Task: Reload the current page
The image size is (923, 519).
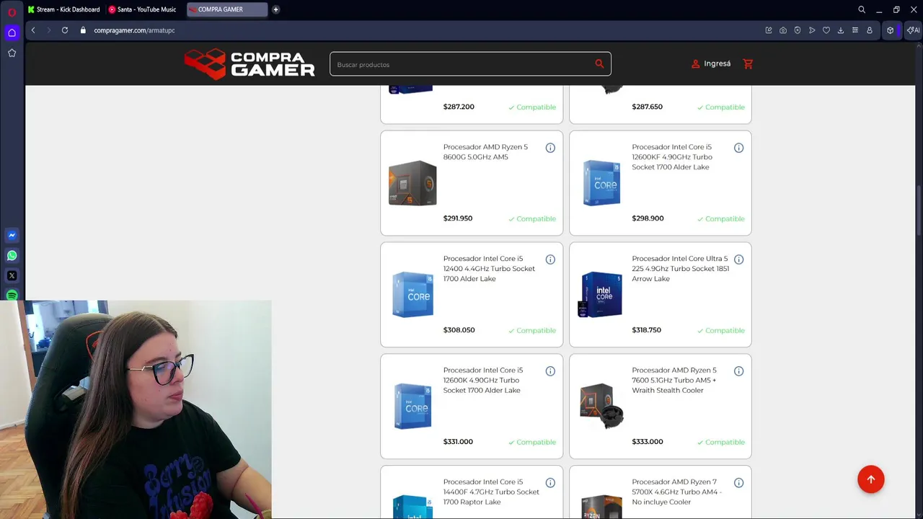Action: click(x=65, y=30)
